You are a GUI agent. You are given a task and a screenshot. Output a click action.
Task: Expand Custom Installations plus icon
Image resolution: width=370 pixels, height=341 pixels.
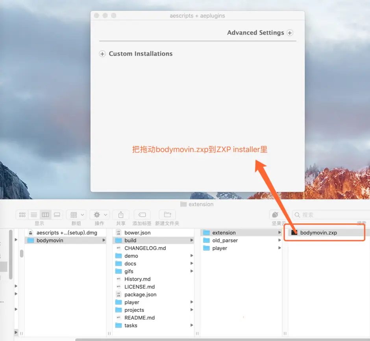pos(102,54)
